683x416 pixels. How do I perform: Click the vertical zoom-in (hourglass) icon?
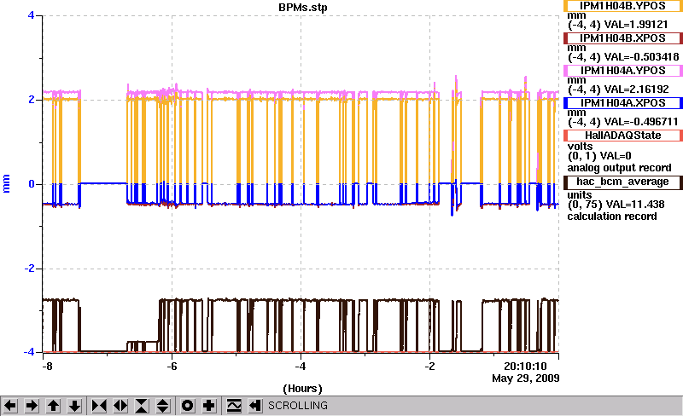(142, 406)
